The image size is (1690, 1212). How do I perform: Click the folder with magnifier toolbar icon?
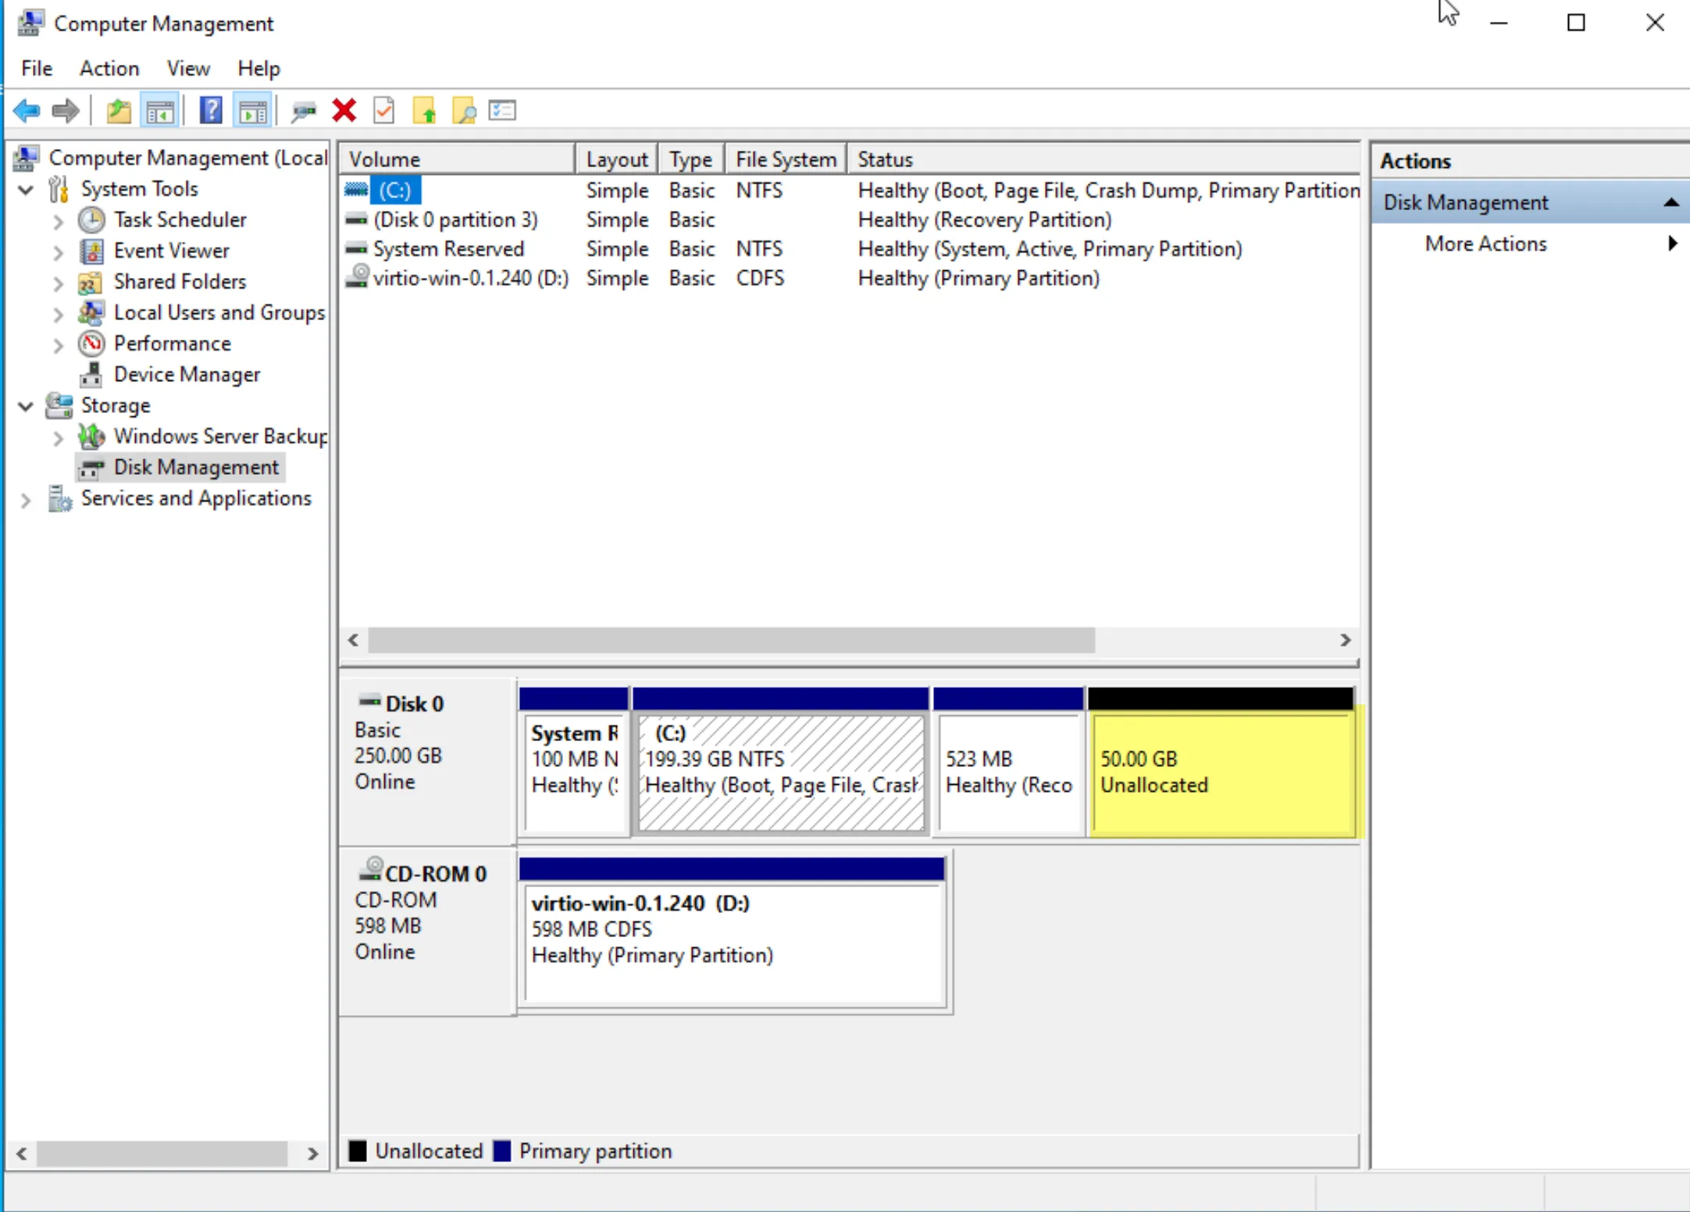coord(464,111)
